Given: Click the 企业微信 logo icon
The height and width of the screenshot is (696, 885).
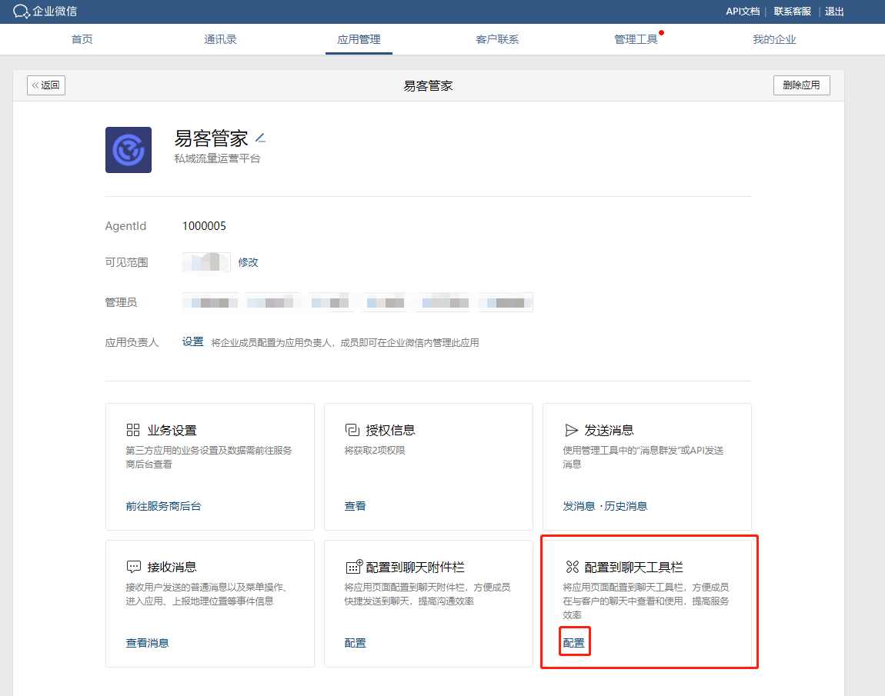Looking at the screenshot, I should point(21,12).
